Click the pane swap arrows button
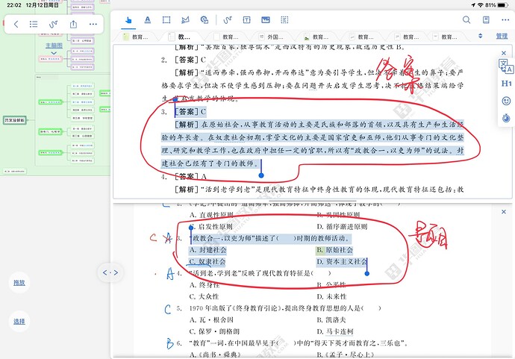Image resolution: width=515 pixels, height=359 pixels. point(110,272)
